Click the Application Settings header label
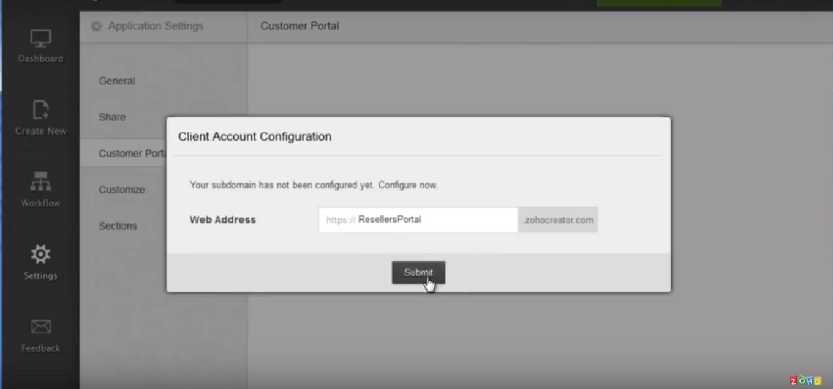Viewport: 833px width, 389px height. pos(156,26)
